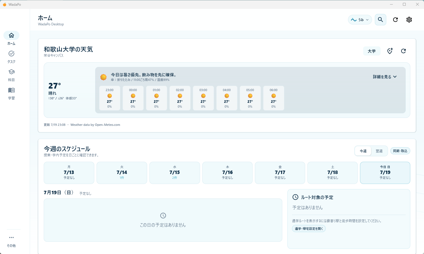424x254 pixels.
Task: Switch the schedule to 今週 tab
Action: pyautogui.click(x=363, y=151)
